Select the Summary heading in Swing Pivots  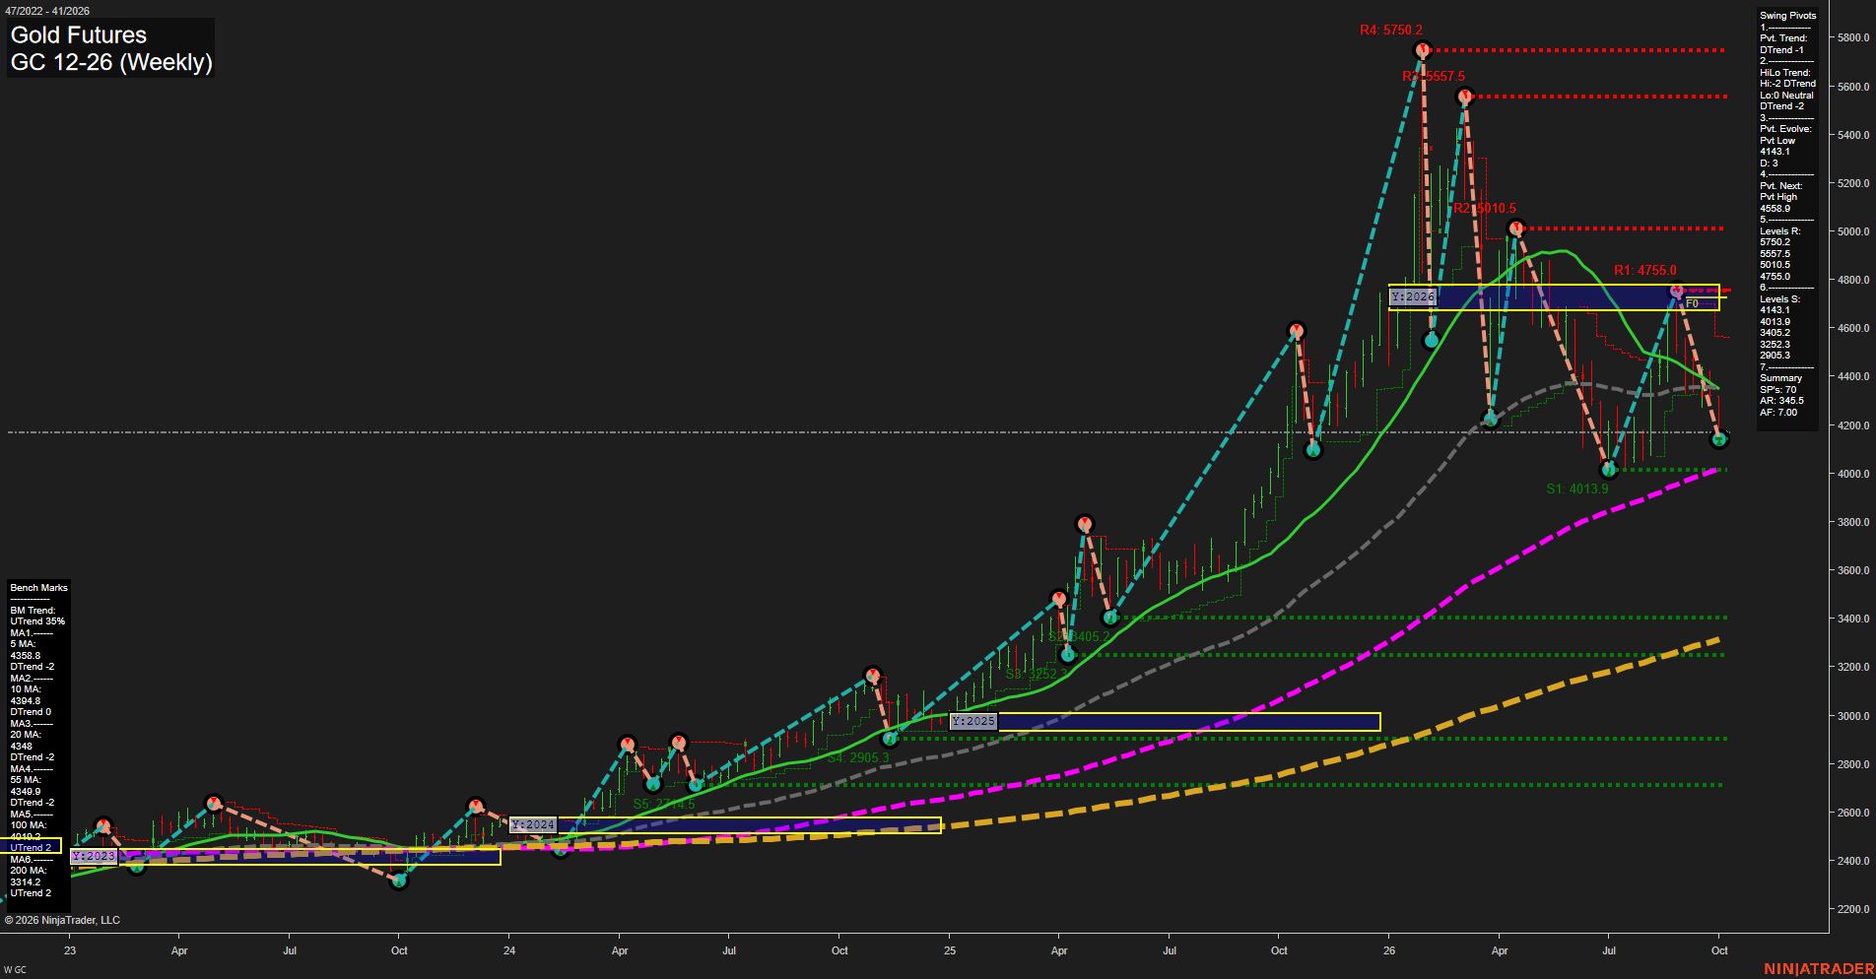point(1780,378)
